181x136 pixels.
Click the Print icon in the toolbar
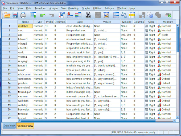23,15
